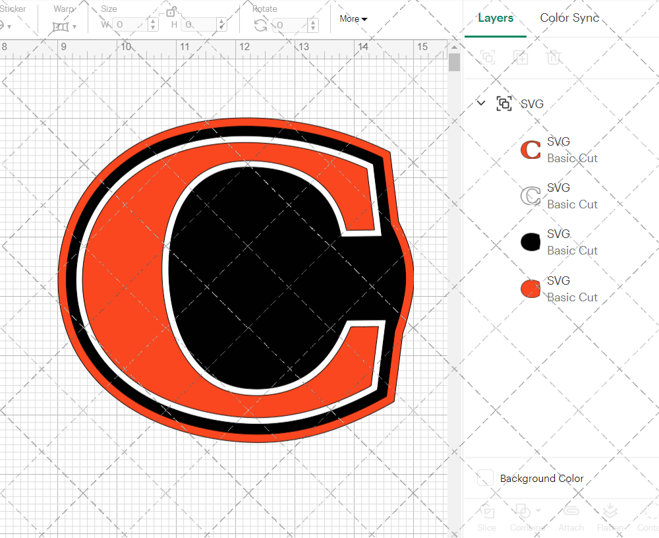659x538 pixels.
Task: Select the red C Basic Cut layer
Action: pyautogui.click(x=530, y=150)
